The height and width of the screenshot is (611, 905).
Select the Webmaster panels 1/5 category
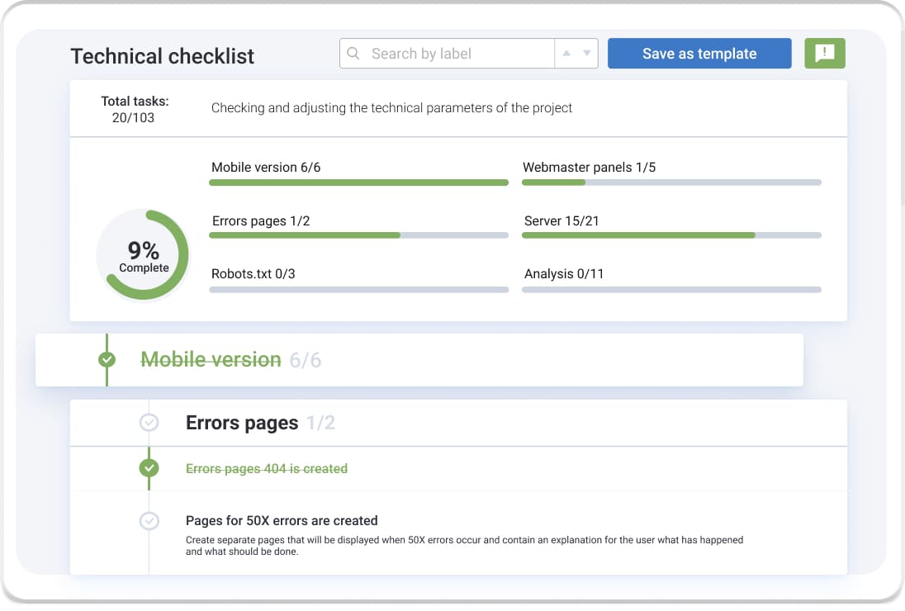(589, 168)
